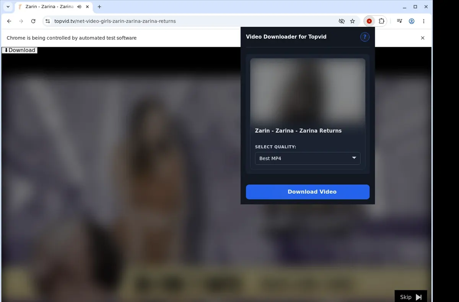Open the tab search dropdown arrow

click(8, 7)
